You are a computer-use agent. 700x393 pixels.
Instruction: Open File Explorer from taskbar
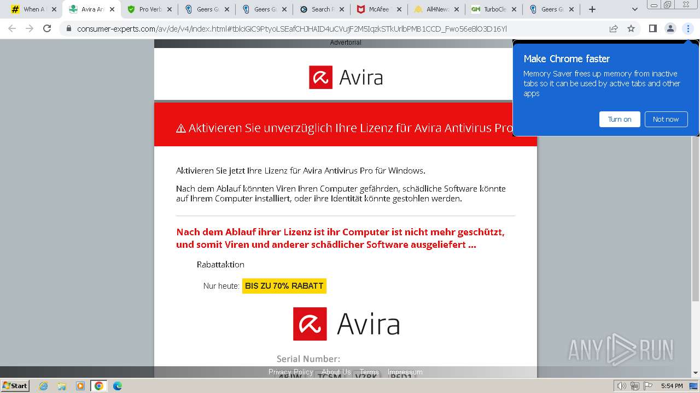tap(62, 386)
